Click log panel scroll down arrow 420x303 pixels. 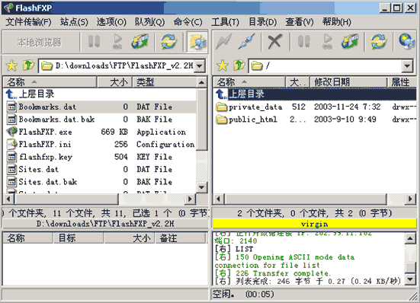(x=410, y=279)
